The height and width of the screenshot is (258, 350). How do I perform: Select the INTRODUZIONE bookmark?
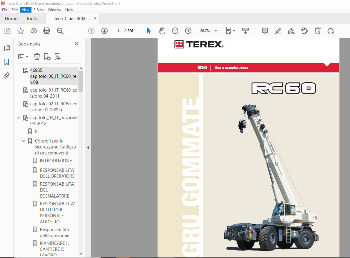pos(56,161)
